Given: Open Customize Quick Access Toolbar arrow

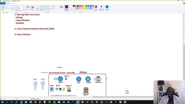Looking at the screenshot, I should click(10, 1).
